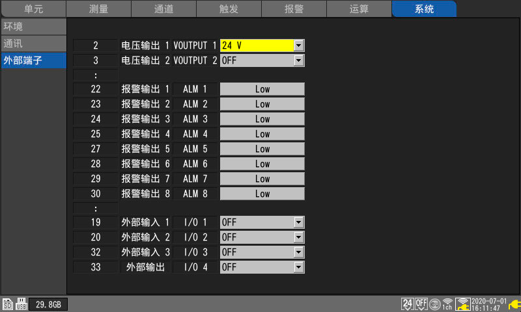Image resolution: width=521 pixels, height=312 pixels.
Task: Click the AC power plug icon
Action: click(x=514, y=304)
